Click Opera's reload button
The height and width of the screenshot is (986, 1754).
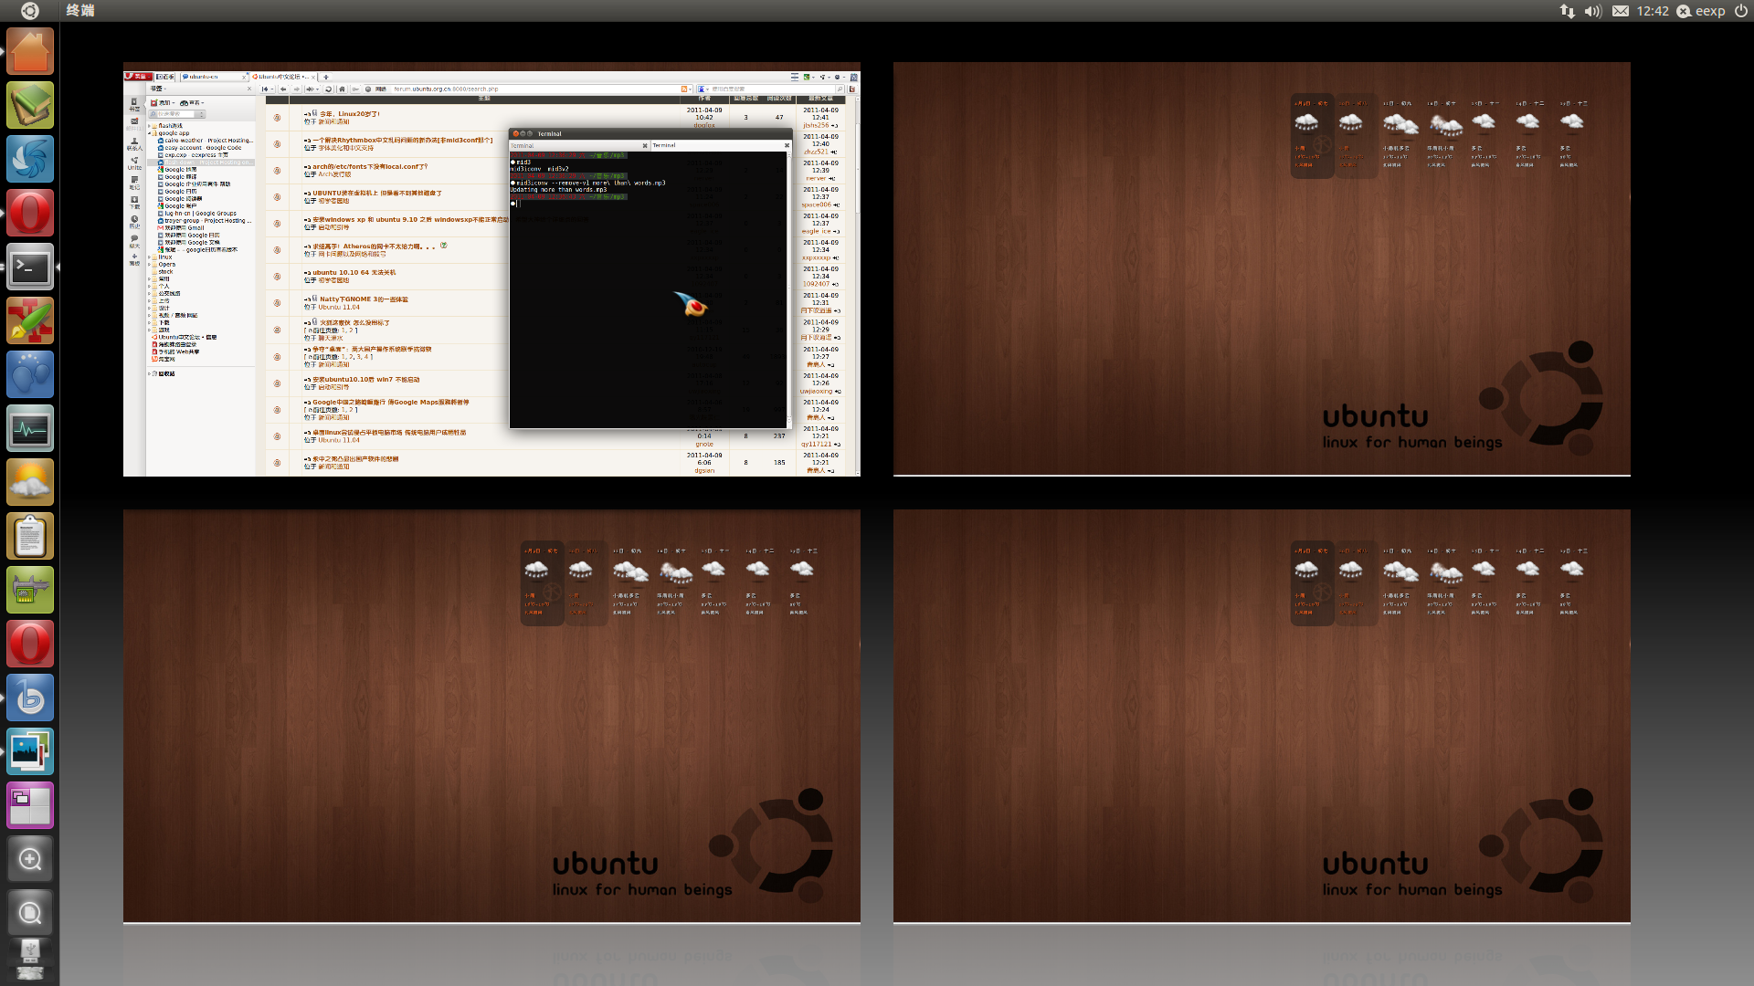(x=328, y=89)
